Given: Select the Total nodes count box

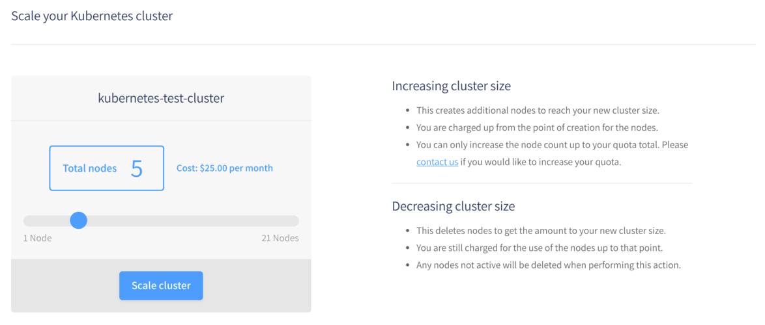Looking at the screenshot, I should [x=107, y=168].
